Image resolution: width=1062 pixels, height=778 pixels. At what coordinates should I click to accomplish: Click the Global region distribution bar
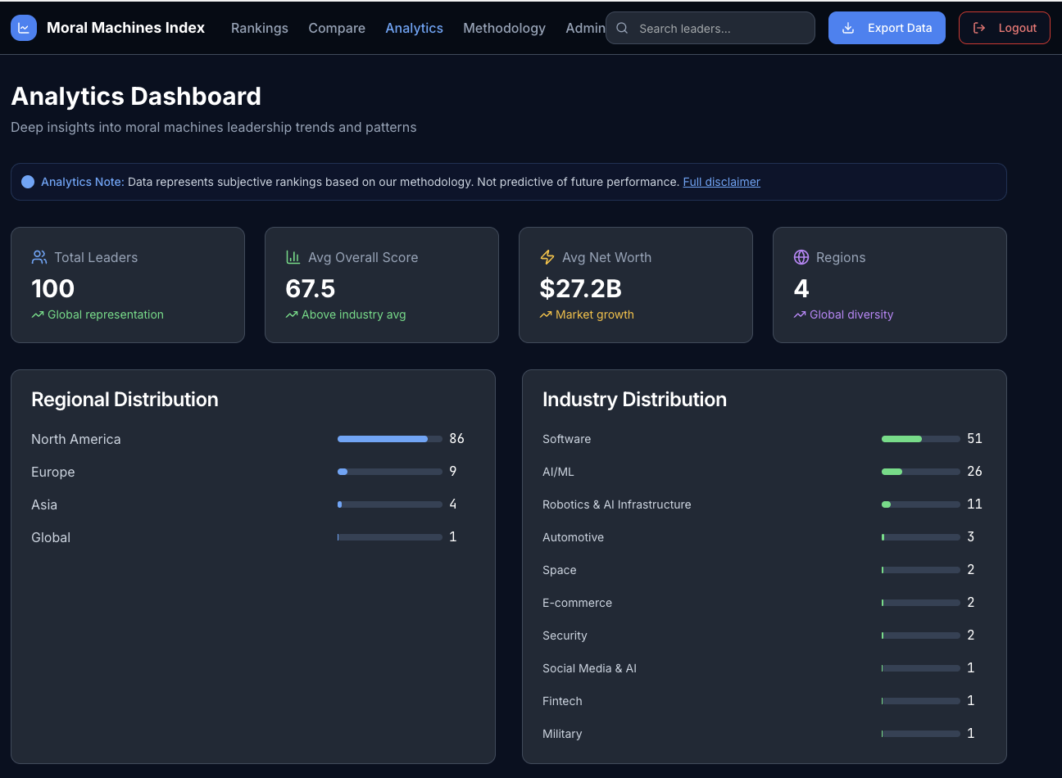click(x=390, y=537)
